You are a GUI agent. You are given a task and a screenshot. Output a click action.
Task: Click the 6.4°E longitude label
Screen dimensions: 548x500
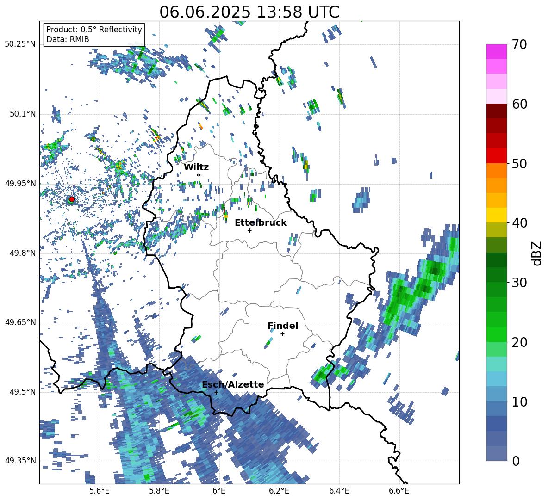(339, 491)
